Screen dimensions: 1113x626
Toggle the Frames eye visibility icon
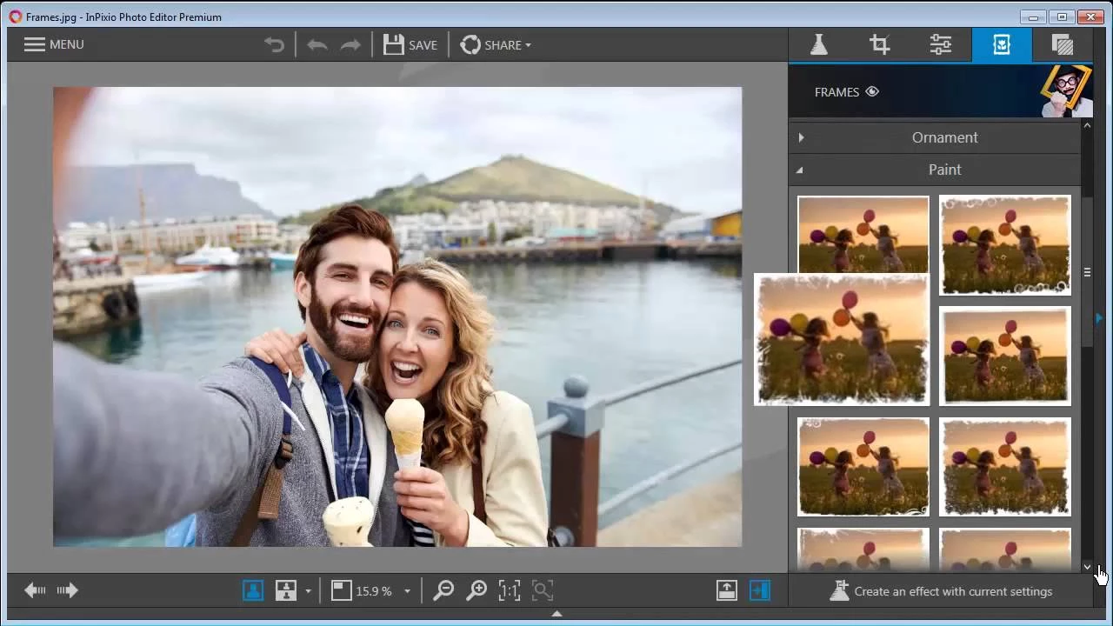[x=872, y=92]
